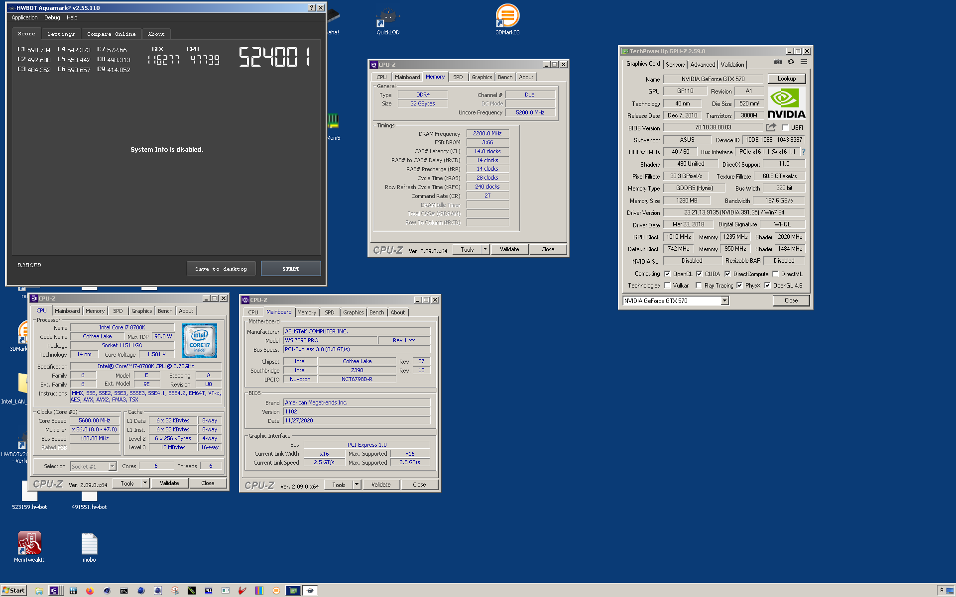Click the command prompt taskbar icon
Screen dimensions: 956x597
[123, 591]
